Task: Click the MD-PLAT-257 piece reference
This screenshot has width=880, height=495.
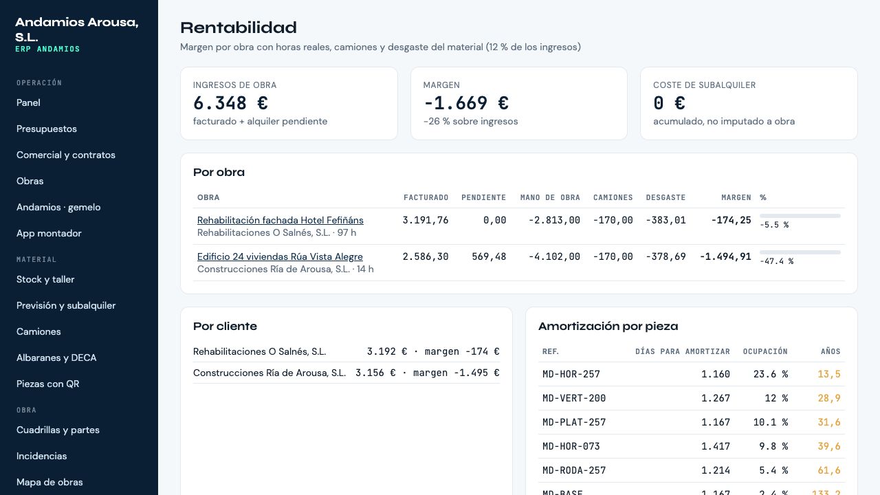Action: [x=574, y=422]
